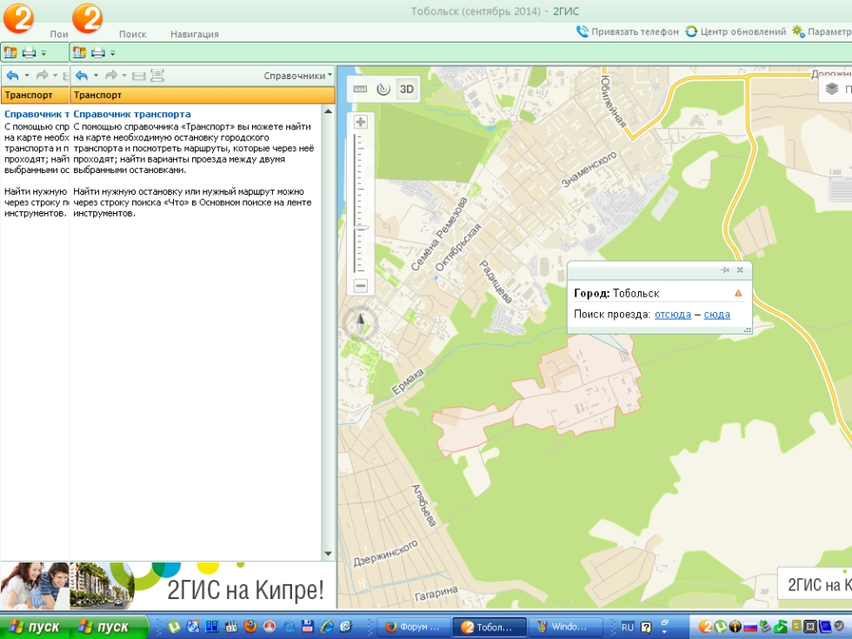Click the 'Семёна Ремезова' street label
Viewport: 852px width, 639px height.
tap(439, 234)
